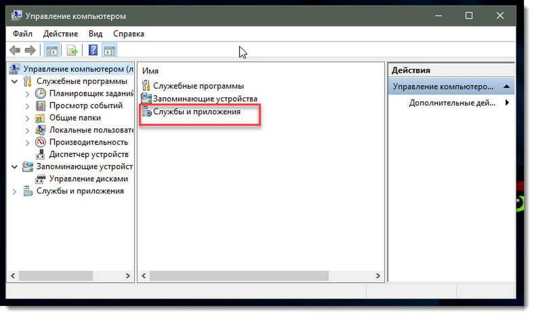Select Производительность in the tree
Image resolution: width=534 pixels, height=316 pixels.
pyautogui.click(x=89, y=142)
